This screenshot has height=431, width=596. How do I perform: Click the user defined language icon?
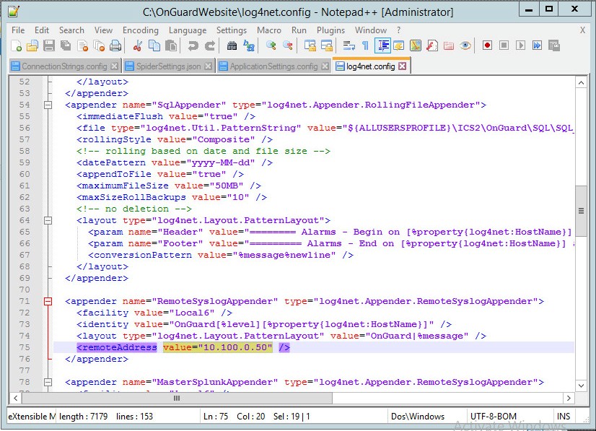click(x=399, y=45)
